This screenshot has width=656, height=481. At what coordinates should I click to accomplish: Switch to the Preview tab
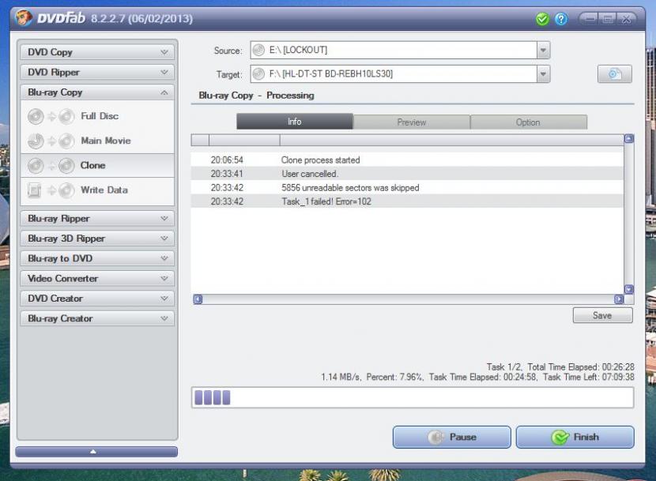[412, 122]
